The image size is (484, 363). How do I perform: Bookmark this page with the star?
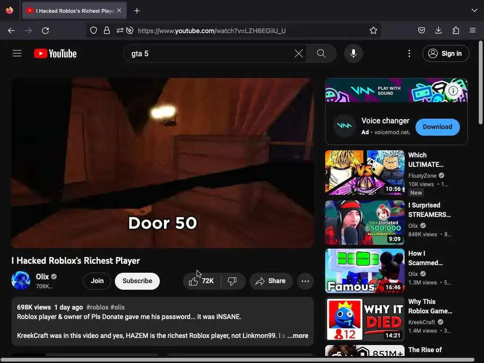point(373,30)
